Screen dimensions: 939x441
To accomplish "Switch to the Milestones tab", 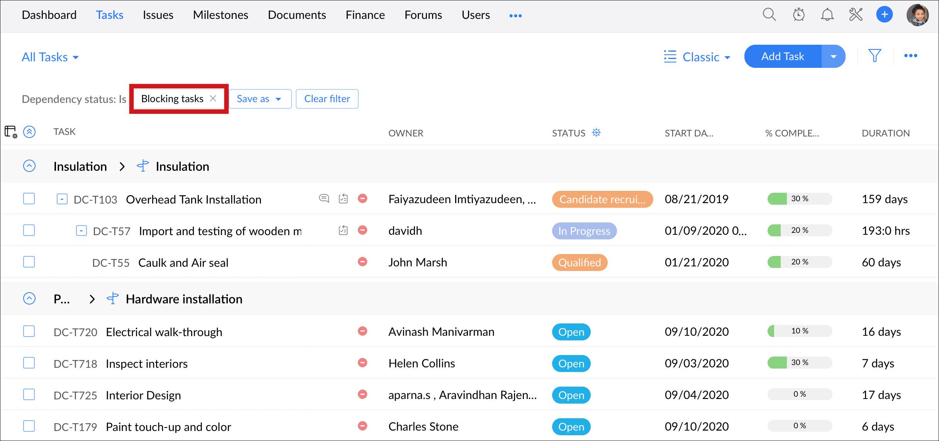I will (220, 15).
